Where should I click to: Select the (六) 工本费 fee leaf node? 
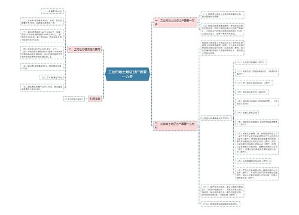pyautogui.click(x=51, y=78)
